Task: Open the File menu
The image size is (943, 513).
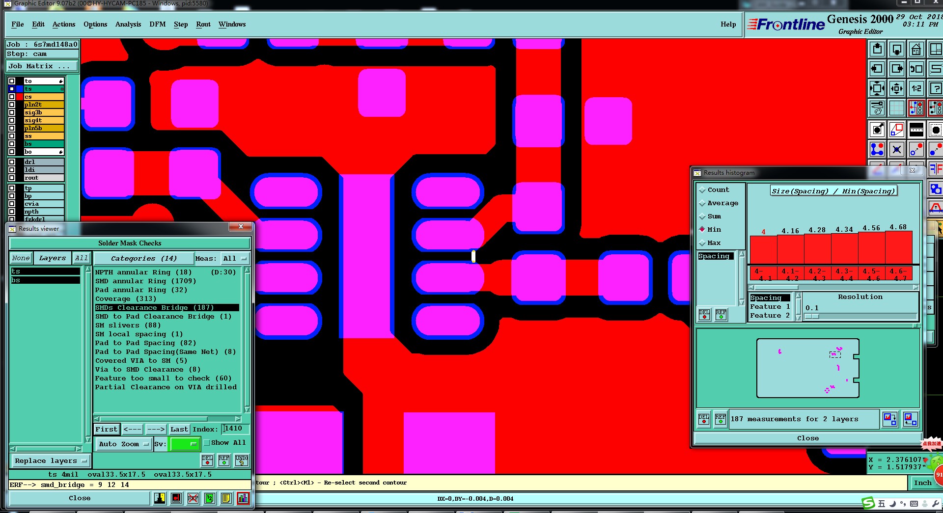Action: tap(17, 25)
